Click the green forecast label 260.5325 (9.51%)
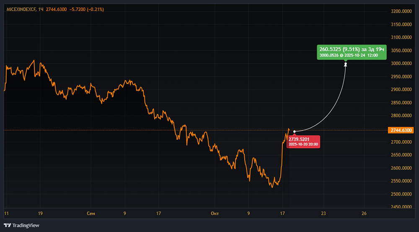The width and height of the screenshot is (419, 232). (352, 52)
